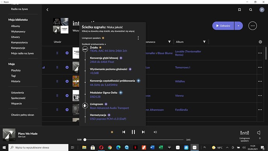Open signal path vertical dots menu
The image size is (268, 151).
(138, 38)
